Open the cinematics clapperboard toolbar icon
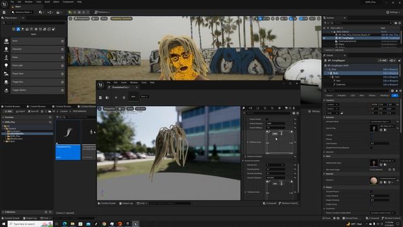Screen dimensions: 403x227 click(59, 12)
